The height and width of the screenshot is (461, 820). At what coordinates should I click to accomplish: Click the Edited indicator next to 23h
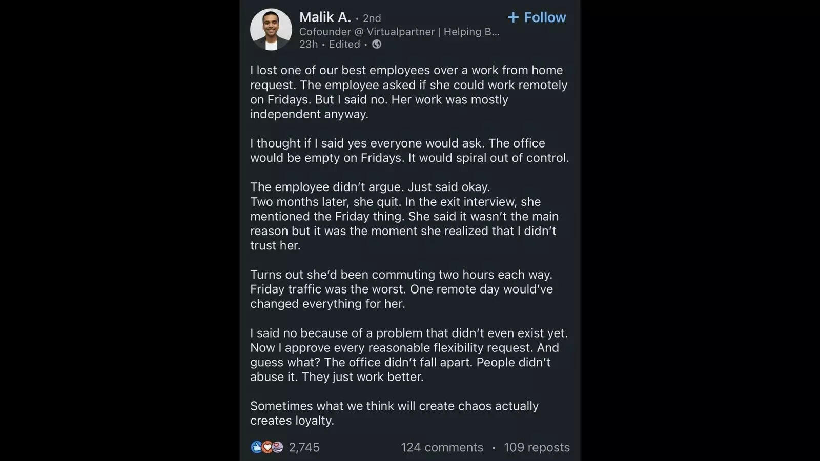[344, 45]
